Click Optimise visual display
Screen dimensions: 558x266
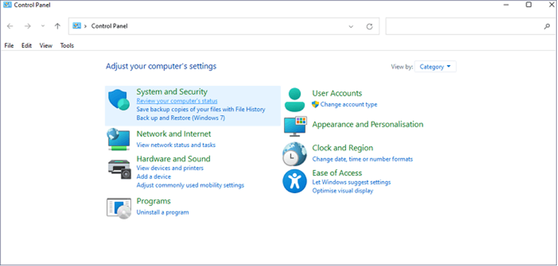343,191
